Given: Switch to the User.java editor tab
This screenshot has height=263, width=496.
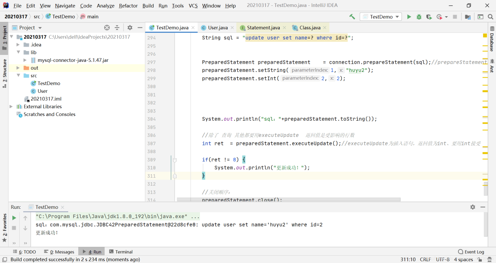Looking at the screenshot, I should (x=217, y=27).
